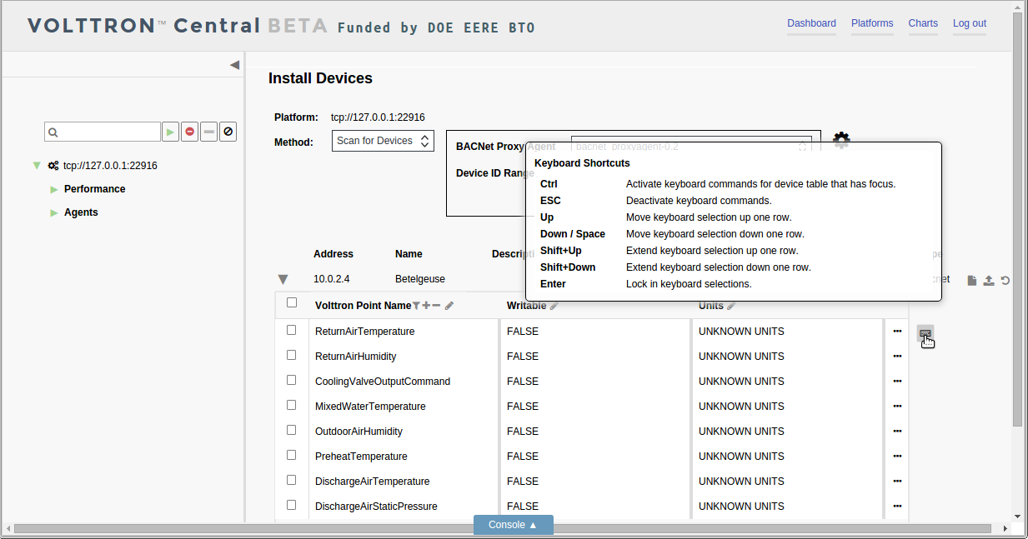
Task: Open the more menu for PreheatTemperature row
Action: (x=897, y=457)
